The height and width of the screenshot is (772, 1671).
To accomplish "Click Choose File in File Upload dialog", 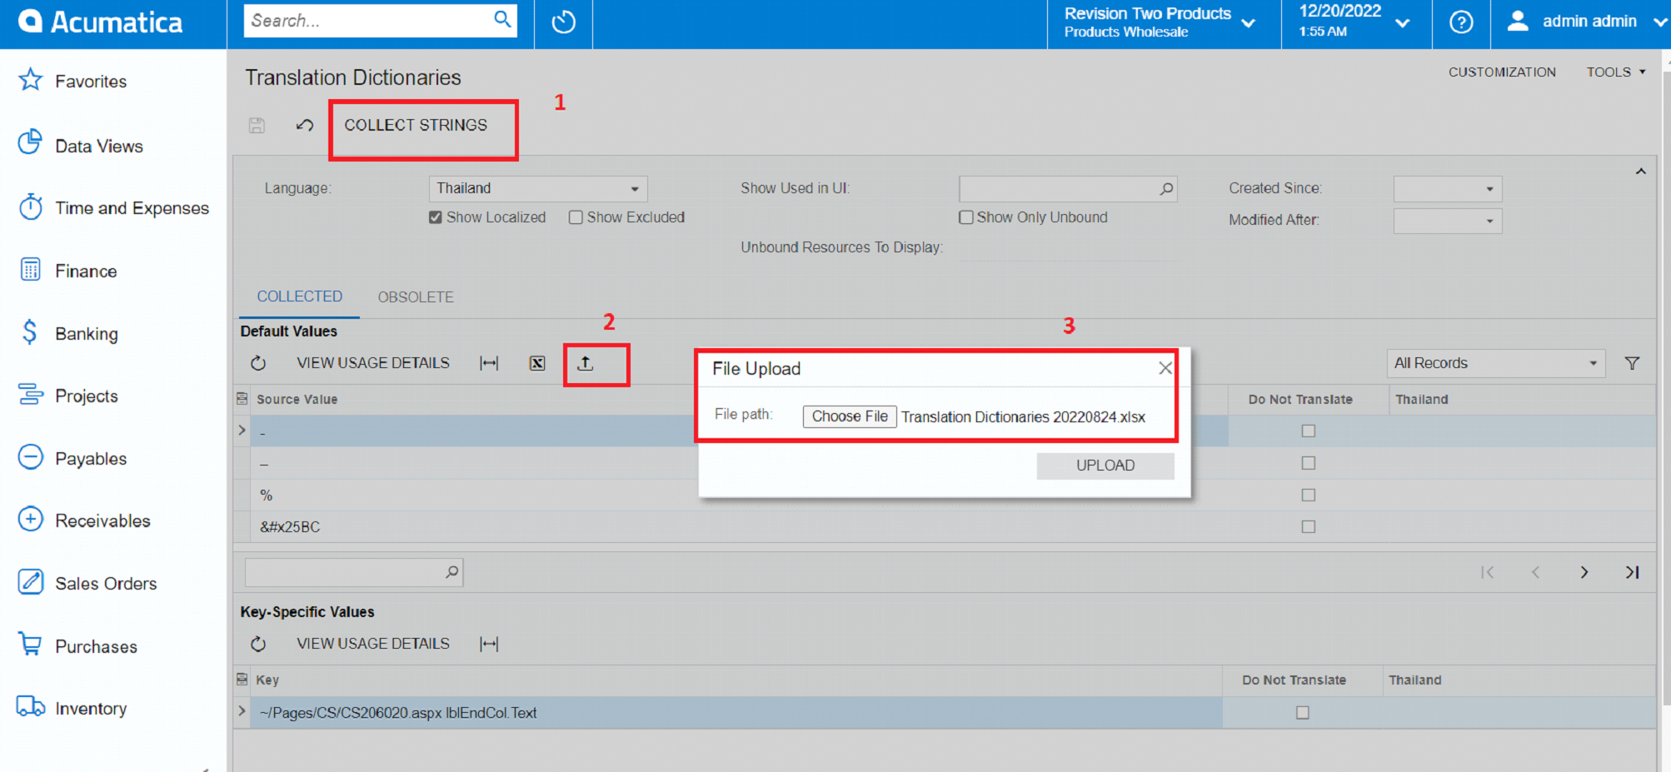I will [850, 416].
